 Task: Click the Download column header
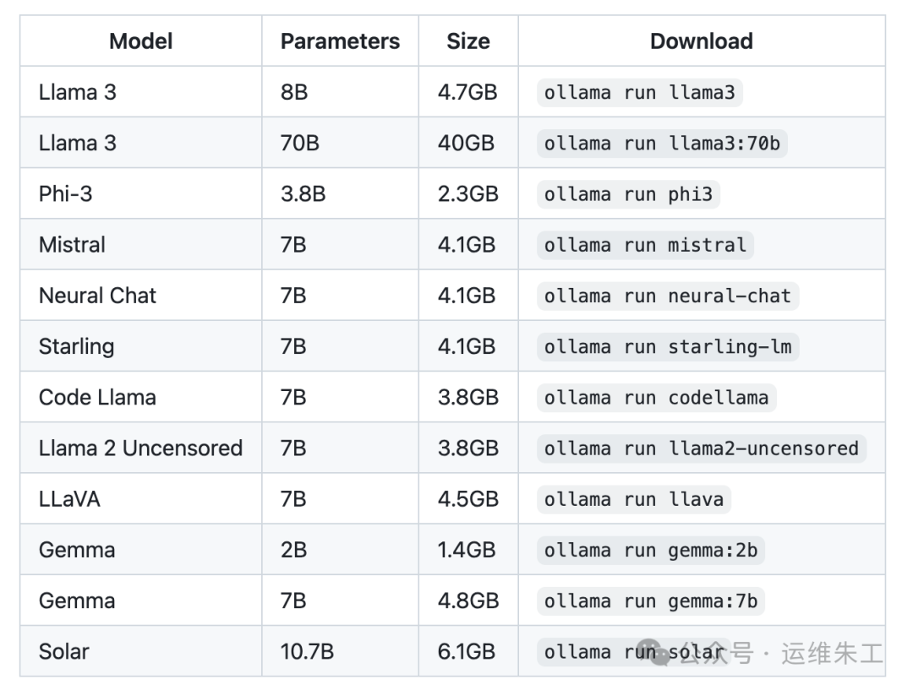tap(702, 41)
